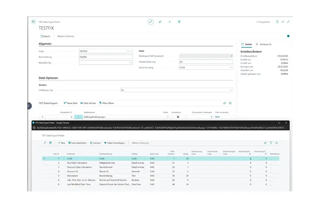Click the Länge column header
The width and height of the screenshot is (312, 208).
pos(186,154)
